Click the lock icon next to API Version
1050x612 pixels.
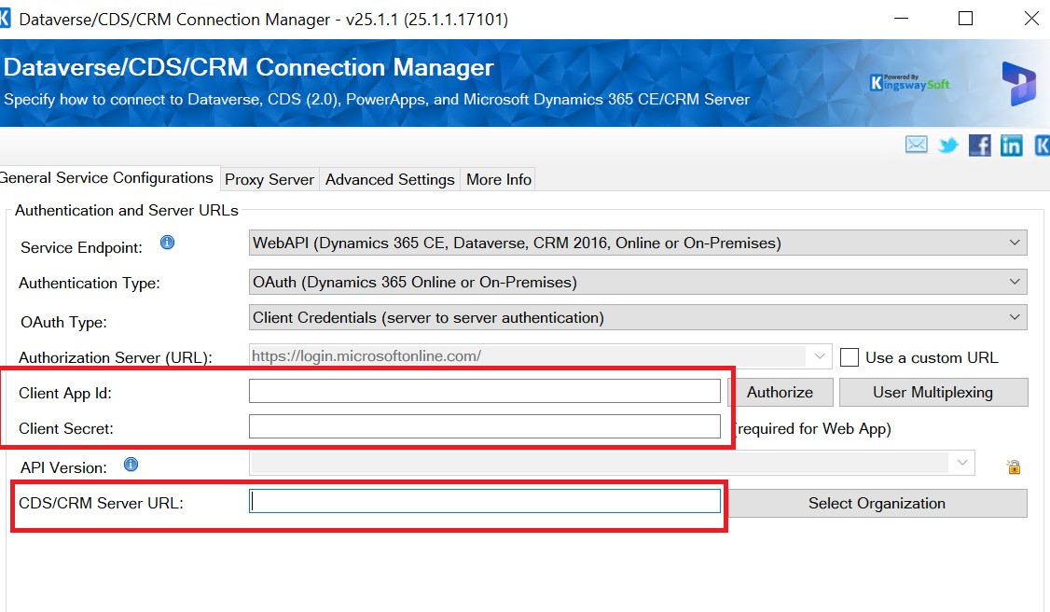point(1014,466)
